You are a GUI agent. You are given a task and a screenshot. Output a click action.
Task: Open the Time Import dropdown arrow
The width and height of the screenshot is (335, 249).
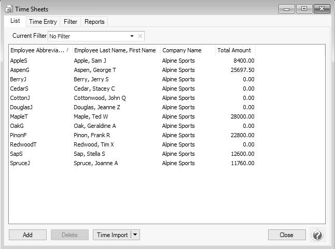(x=135, y=235)
